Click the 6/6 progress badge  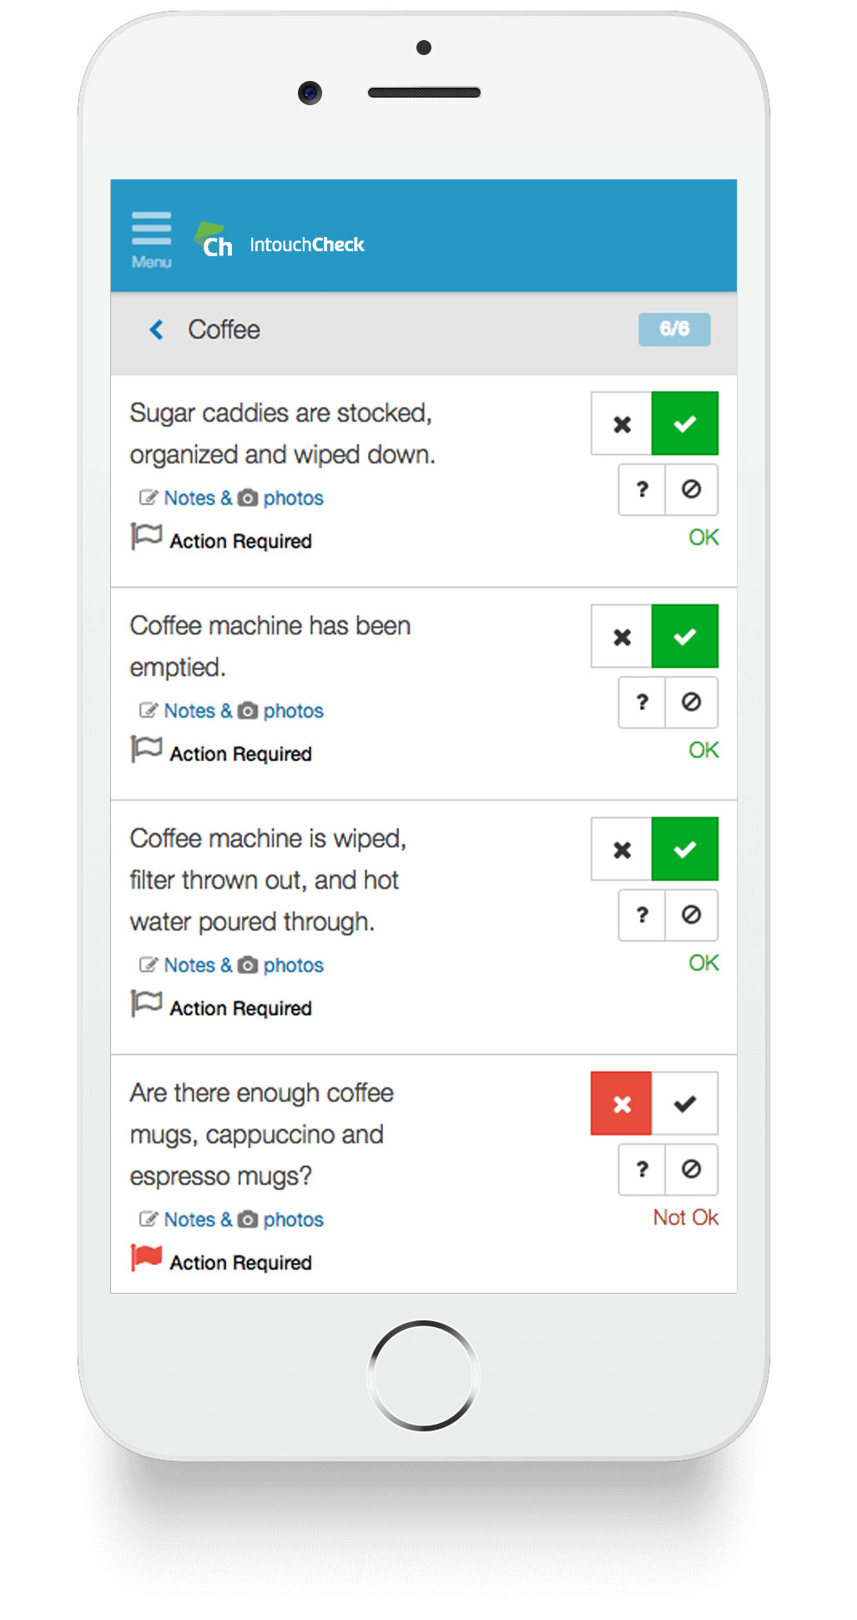pos(674,329)
